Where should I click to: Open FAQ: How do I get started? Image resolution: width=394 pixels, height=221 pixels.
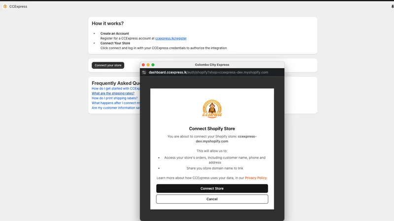coord(116,88)
